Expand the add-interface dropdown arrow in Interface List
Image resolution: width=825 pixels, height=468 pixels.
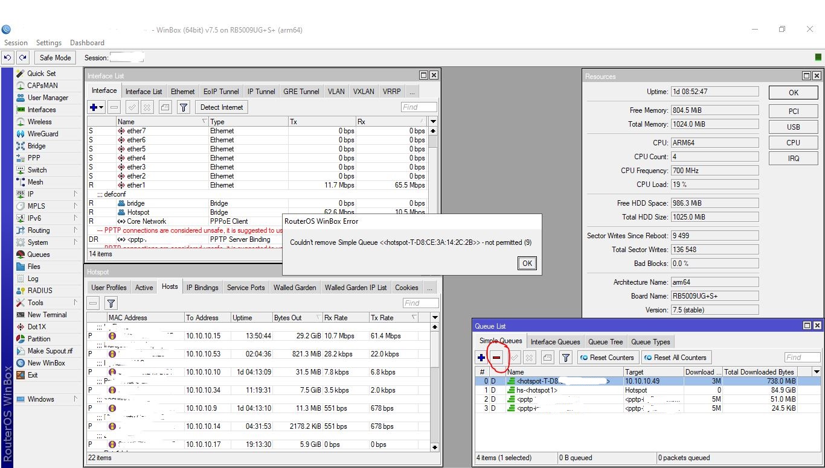point(101,107)
